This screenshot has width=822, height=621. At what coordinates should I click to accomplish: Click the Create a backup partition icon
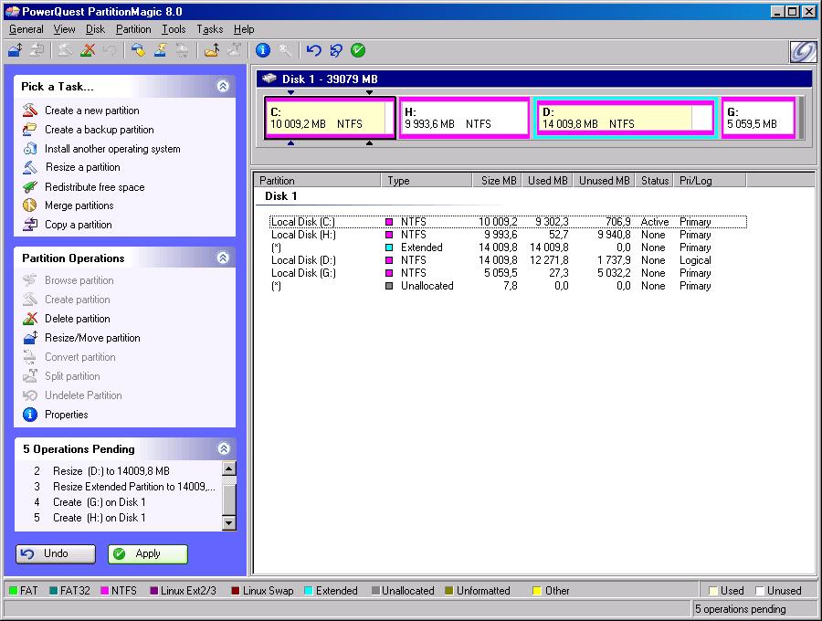(x=30, y=130)
